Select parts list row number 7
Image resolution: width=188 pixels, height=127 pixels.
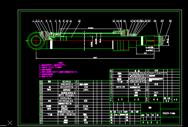(111, 79)
